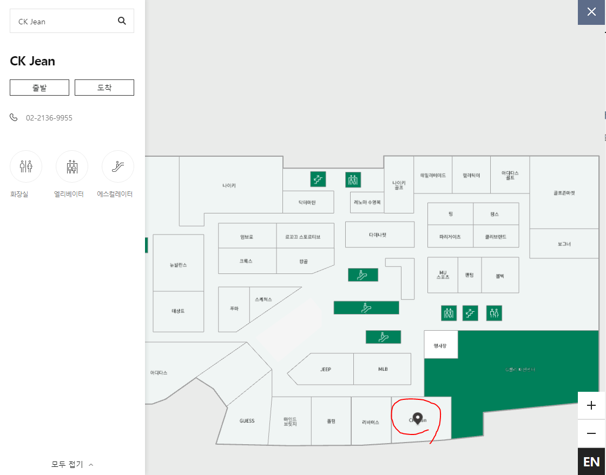Viewport: 606px width, 475px height.
Task: Select the 팬텀 store
Action: 470,275
